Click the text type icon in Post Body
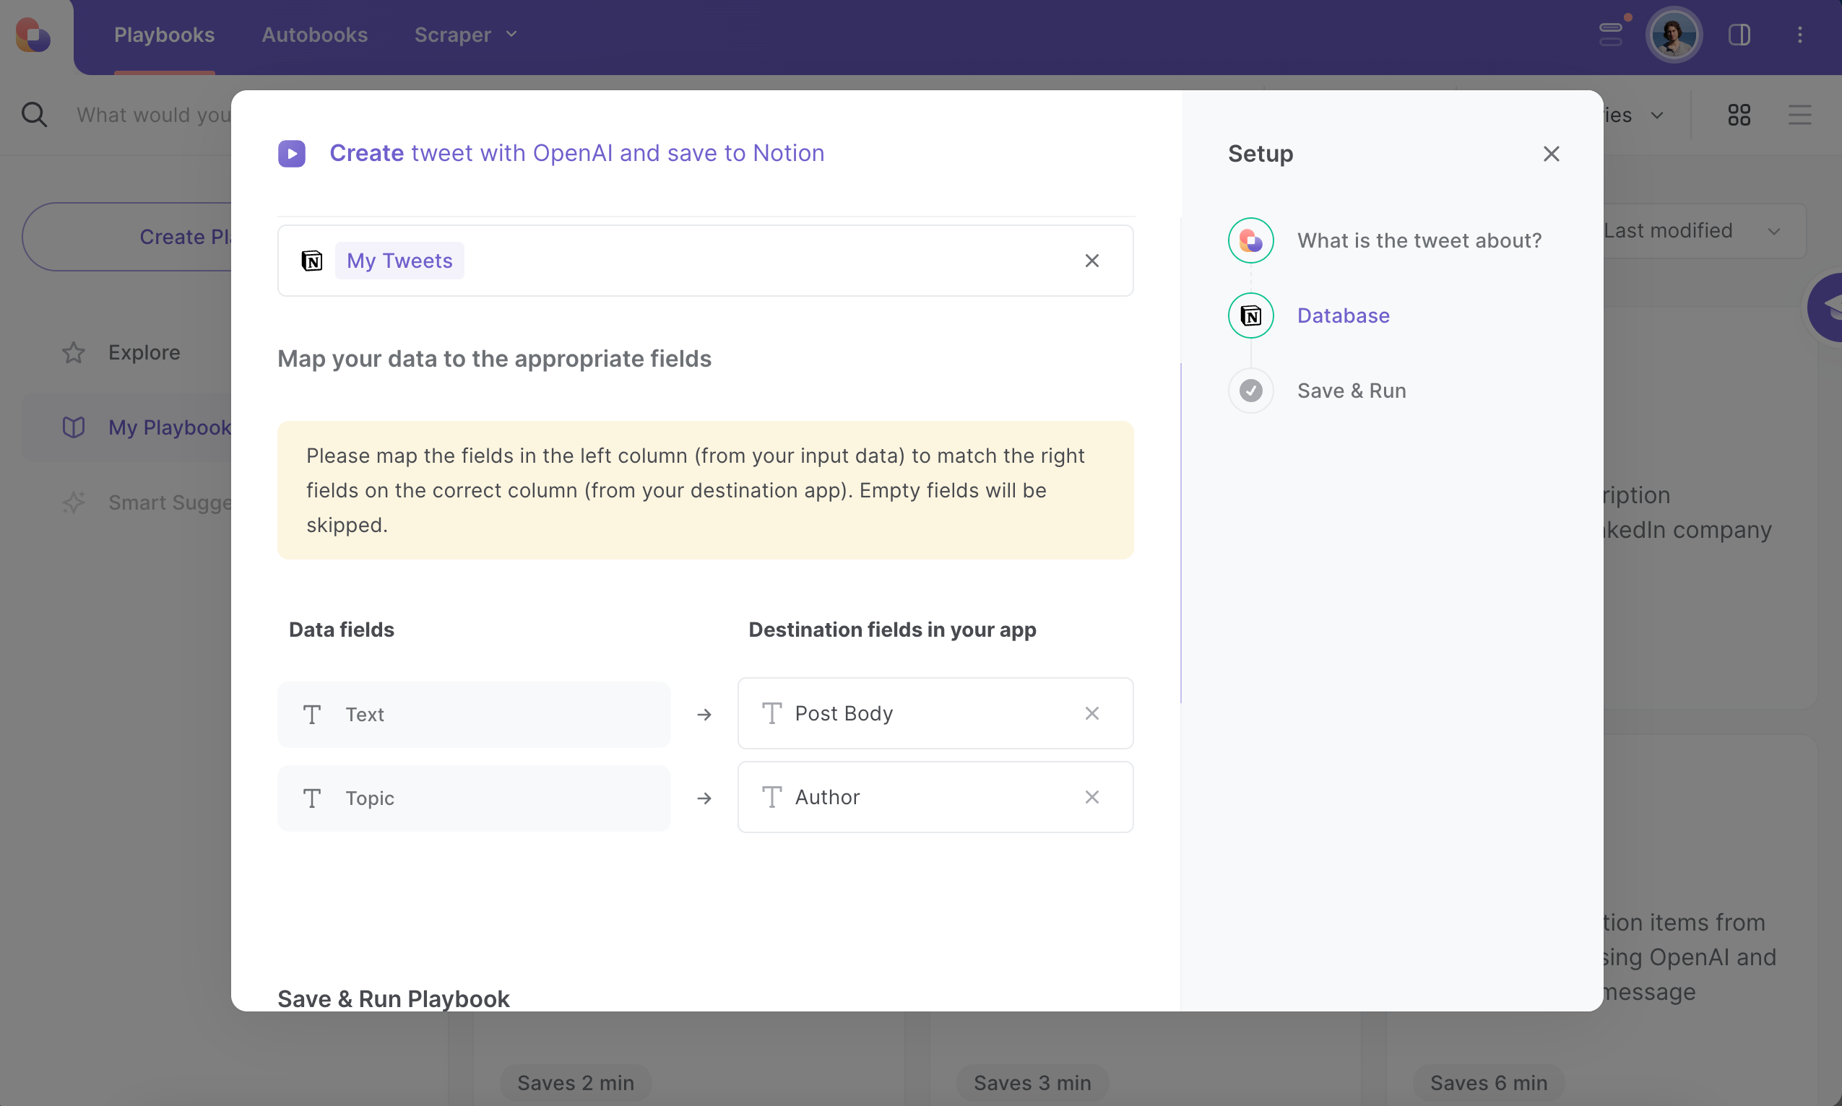Screen dimensions: 1842x1106 point(772,713)
